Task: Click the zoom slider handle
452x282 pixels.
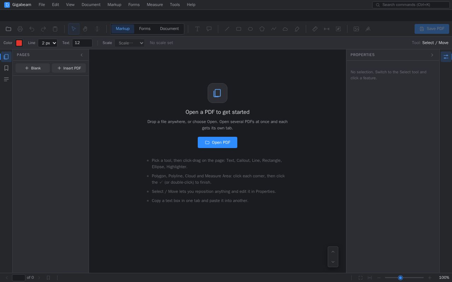Action: point(400,278)
